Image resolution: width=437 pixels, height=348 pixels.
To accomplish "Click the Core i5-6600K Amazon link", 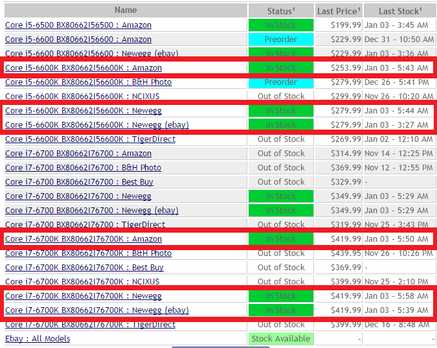I will point(84,68).
